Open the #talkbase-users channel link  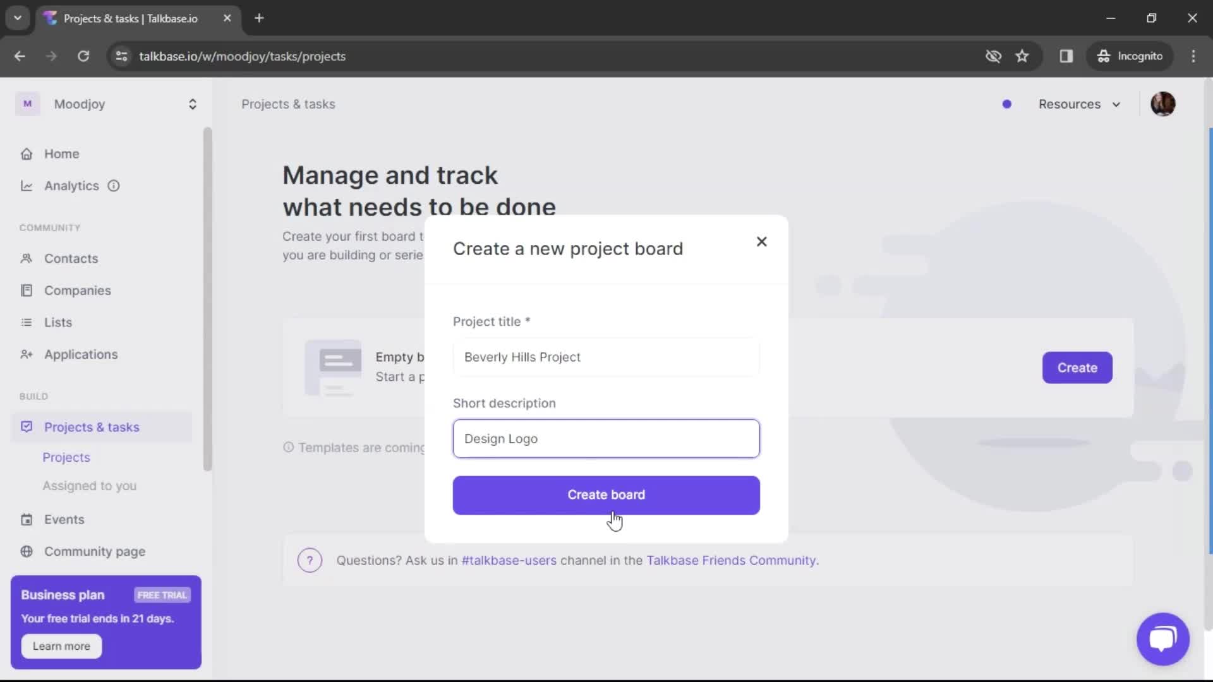509,560
